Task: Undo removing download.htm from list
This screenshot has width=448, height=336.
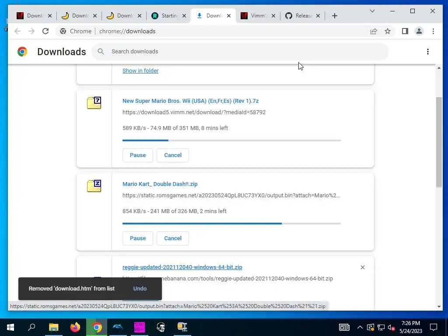Action: pyautogui.click(x=140, y=289)
